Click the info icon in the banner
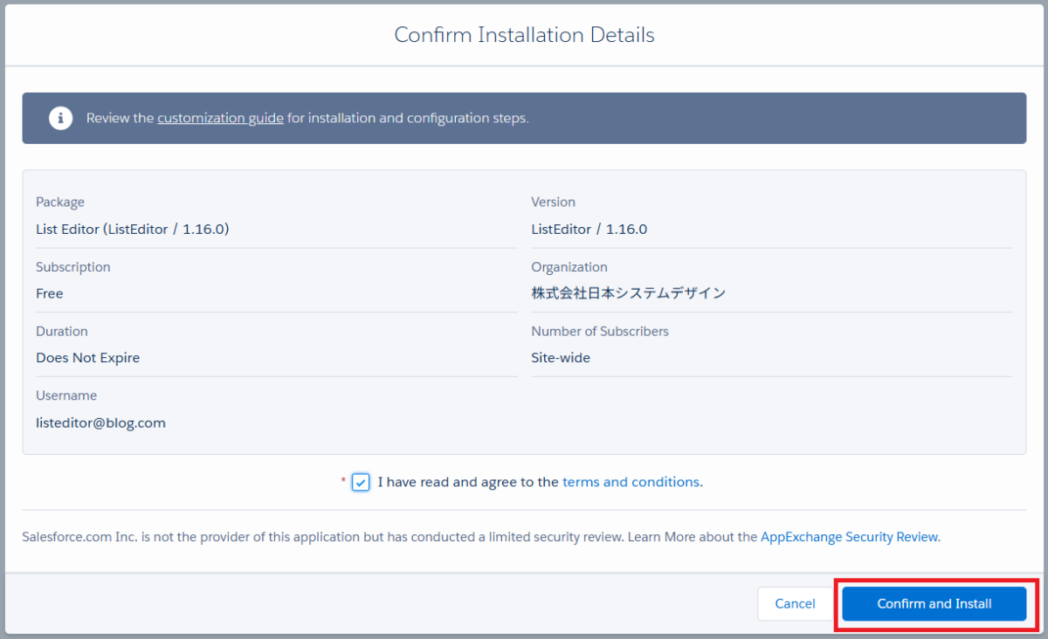 pyautogui.click(x=60, y=118)
